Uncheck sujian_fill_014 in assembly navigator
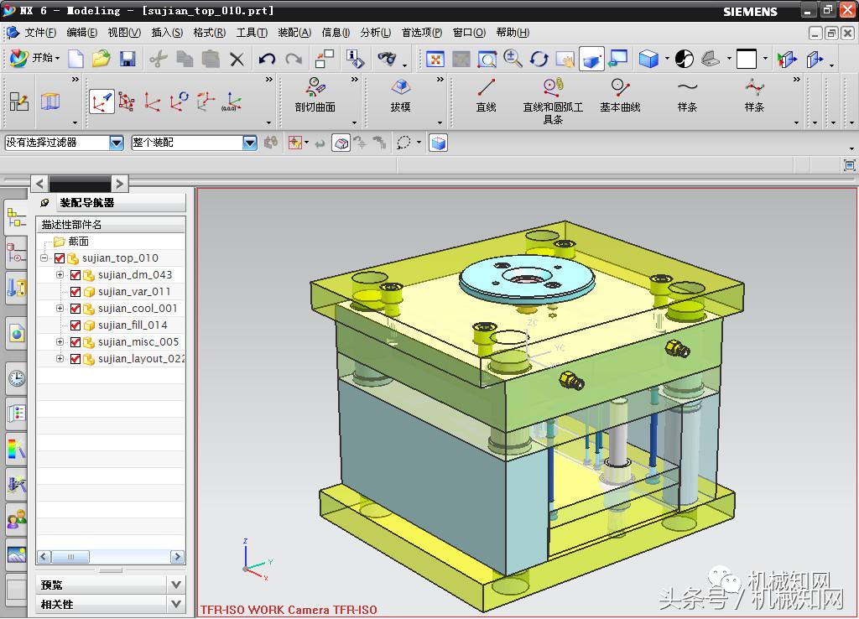Screen dimensions: 859x619 75,325
